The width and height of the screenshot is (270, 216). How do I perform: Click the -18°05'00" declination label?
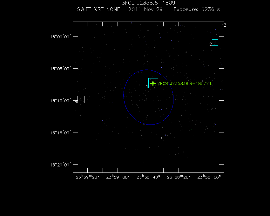click(x=59, y=69)
